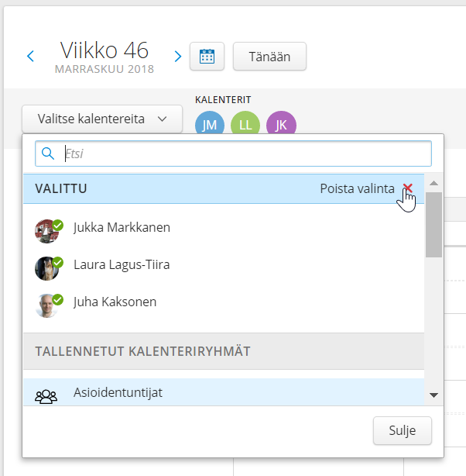Image resolution: width=466 pixels, height=476 pixels.
Task: Deselect Laura Lagus-Tiira's calendar
Action: (122, 265)
